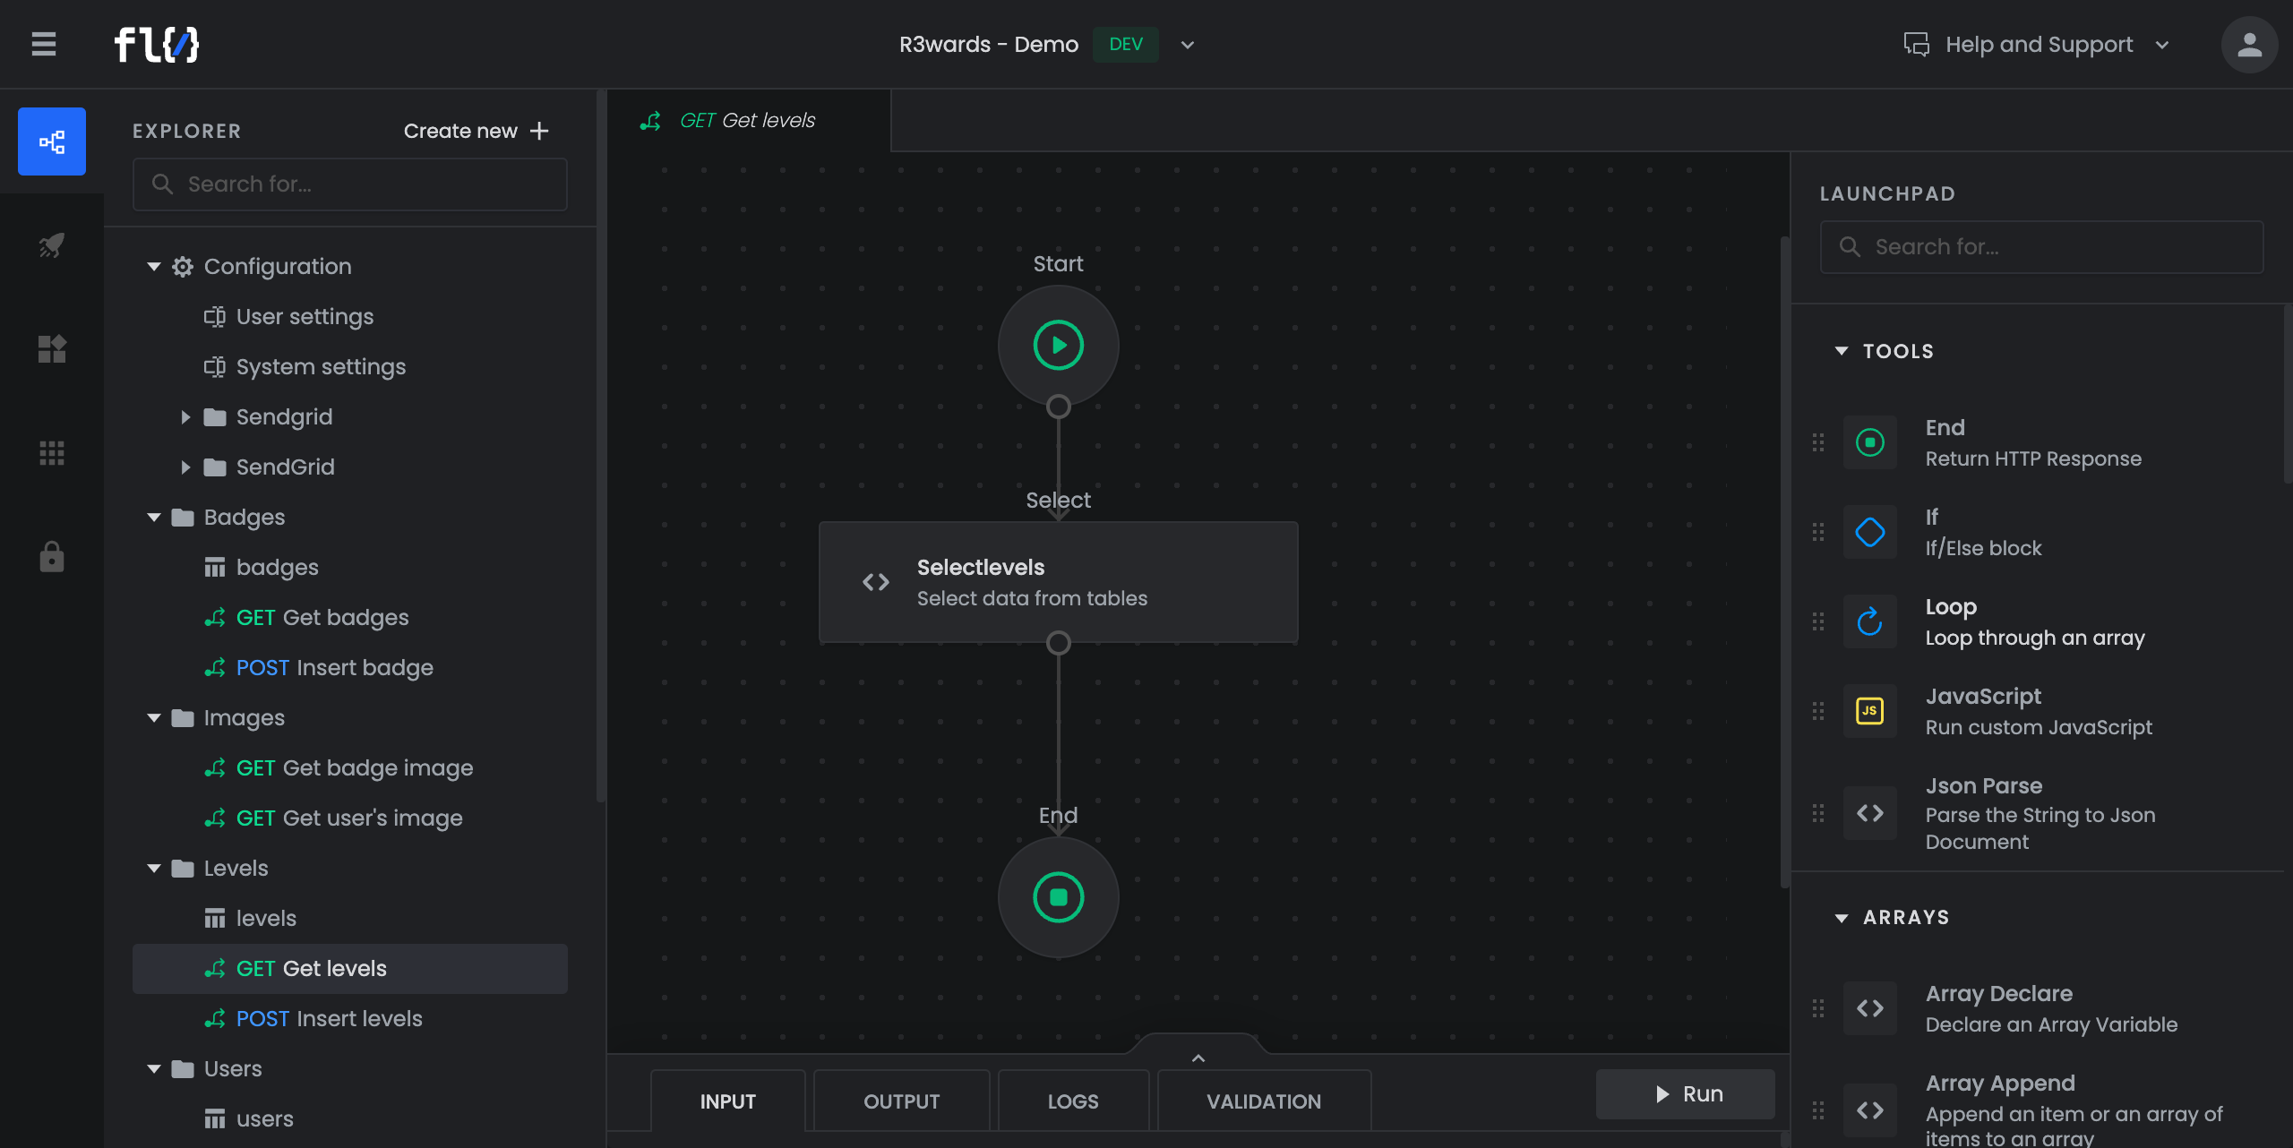This screenshot has height=1148, width=2293.
Task: Click the Start node play icon
Action: pyautogui.click(x=1058, y=345)
